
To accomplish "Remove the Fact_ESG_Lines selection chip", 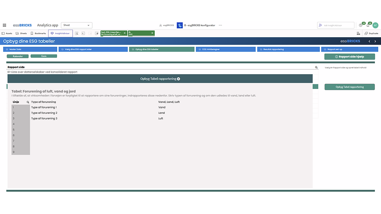I will pos(125,33).
